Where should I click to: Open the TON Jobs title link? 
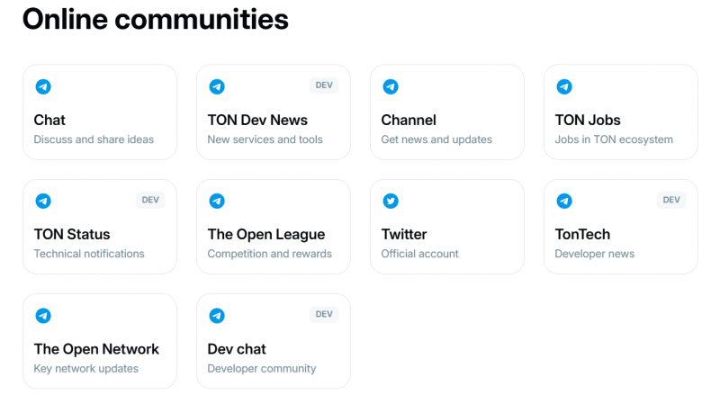click(588, 121)
